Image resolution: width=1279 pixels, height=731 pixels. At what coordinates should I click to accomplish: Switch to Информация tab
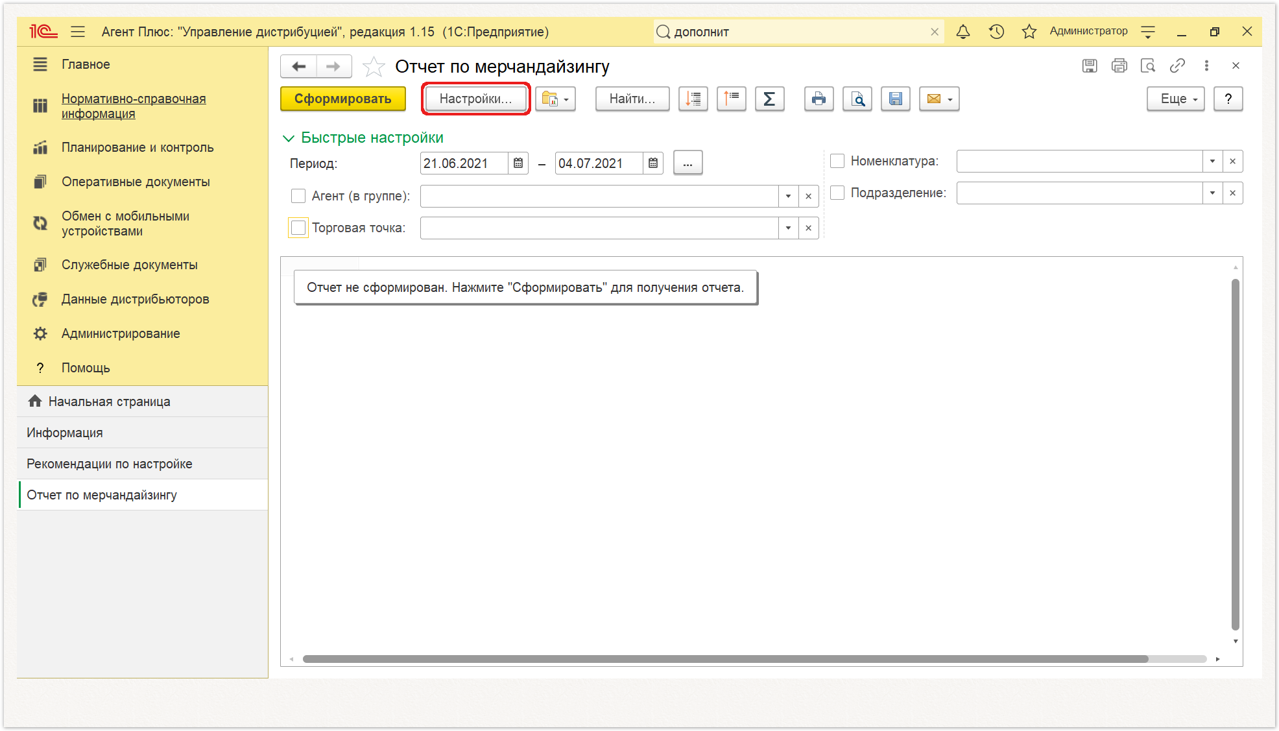pos(143,433)
